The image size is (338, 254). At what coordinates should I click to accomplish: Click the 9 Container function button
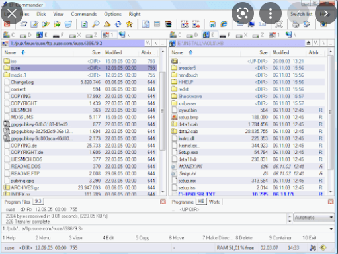[280, 238]
